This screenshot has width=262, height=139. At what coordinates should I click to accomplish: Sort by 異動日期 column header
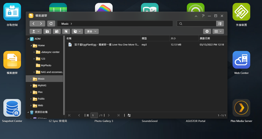(x=213, y=39)
